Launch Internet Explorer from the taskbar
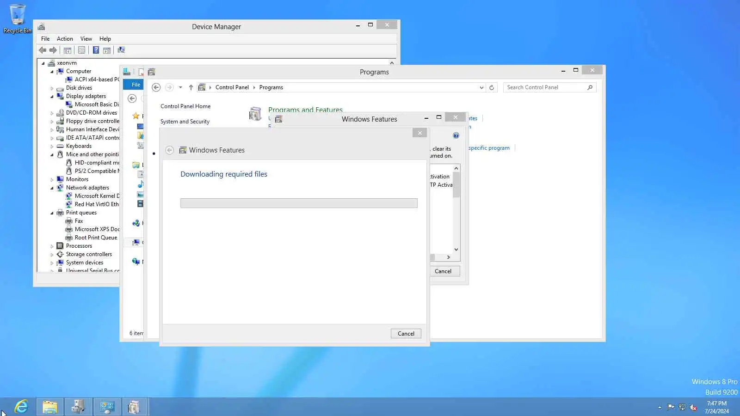 [21, 407]
